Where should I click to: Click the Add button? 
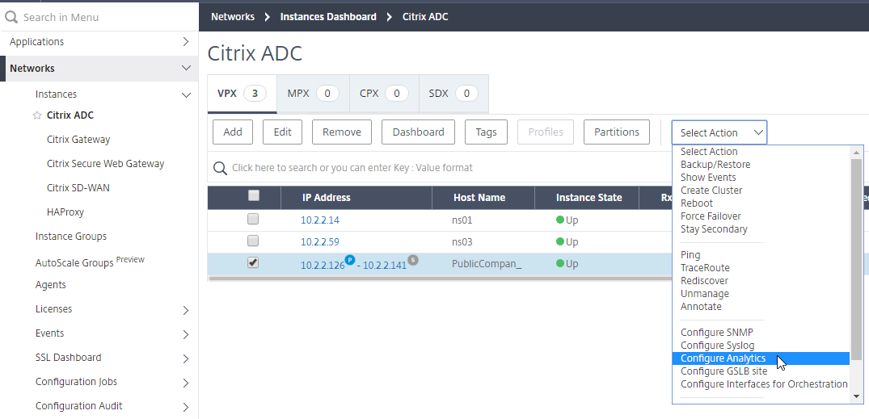[233, 132]
